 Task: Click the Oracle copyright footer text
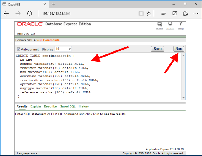click(x=153, y=153)
